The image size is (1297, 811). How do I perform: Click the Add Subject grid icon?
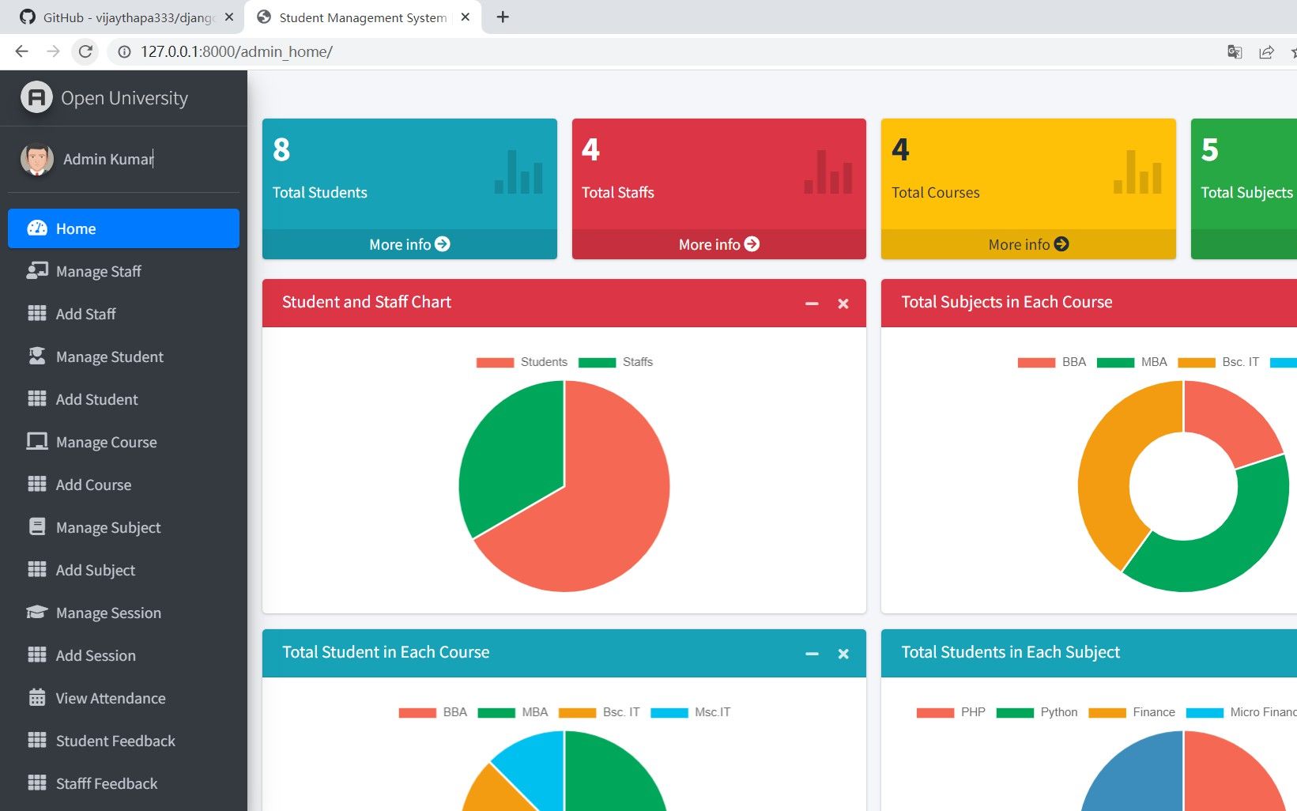point(37,570)
